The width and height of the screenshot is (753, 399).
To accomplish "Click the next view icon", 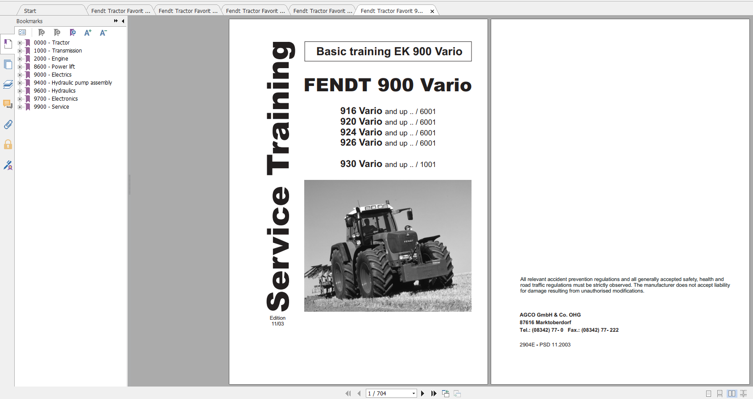I will coord(457,393).
